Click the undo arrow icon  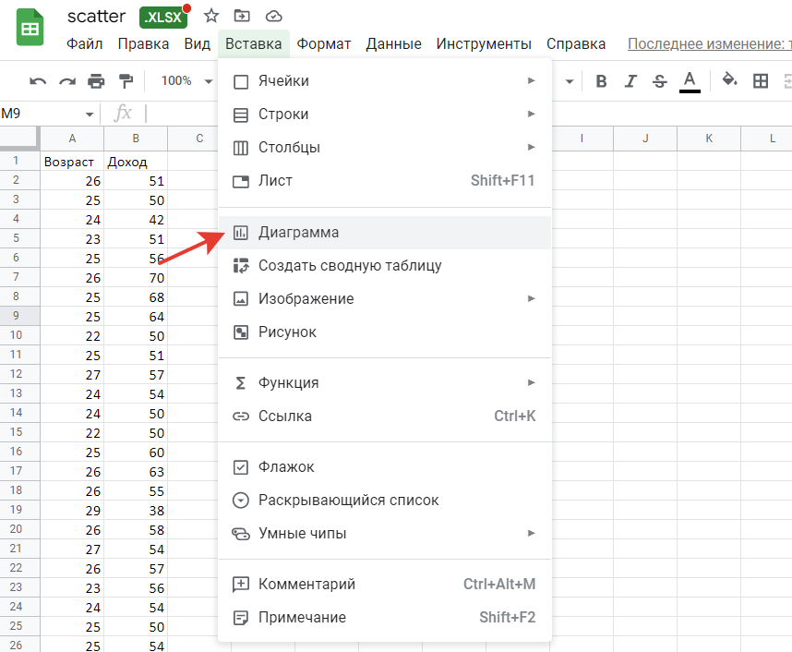38,81
